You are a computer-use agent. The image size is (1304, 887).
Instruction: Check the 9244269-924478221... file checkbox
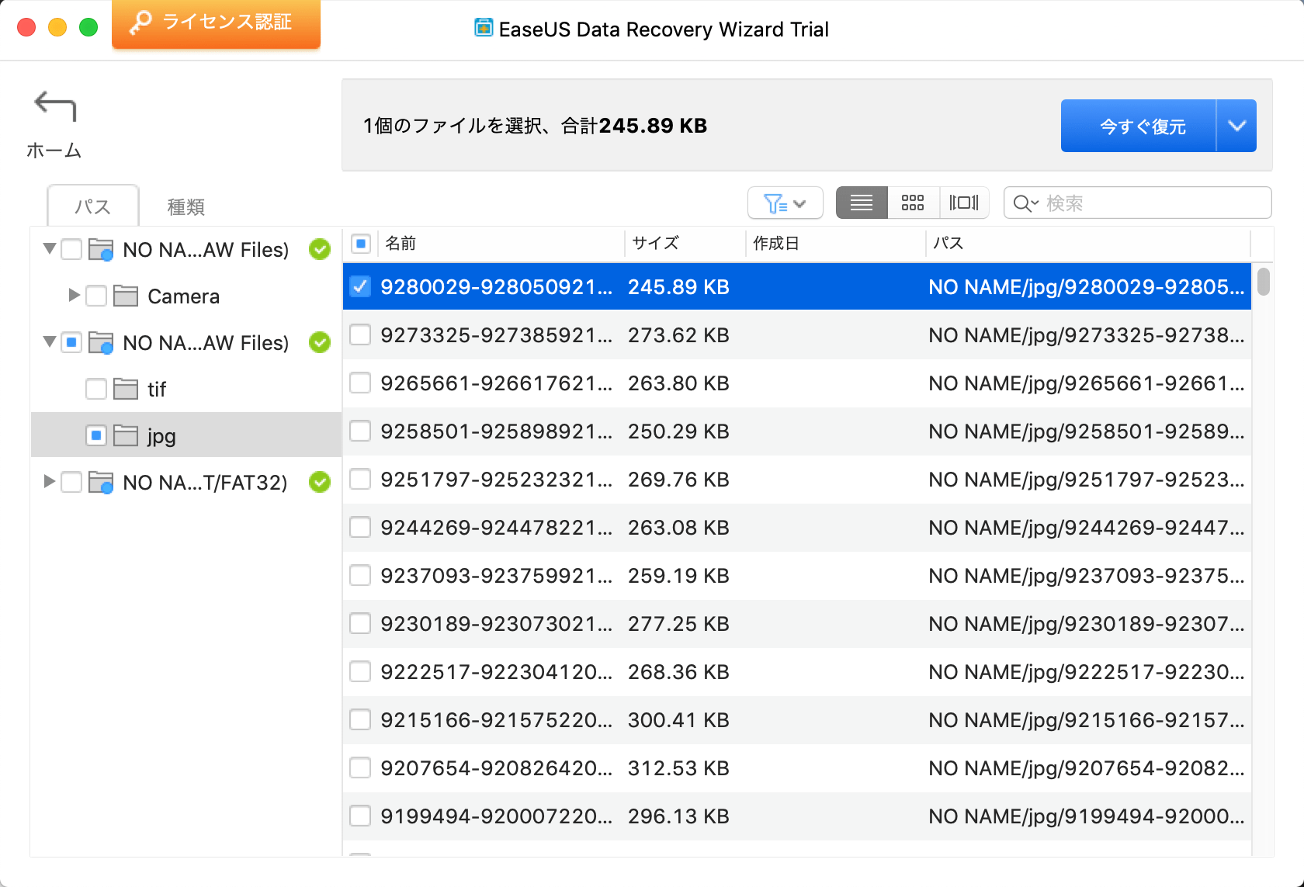360,527
